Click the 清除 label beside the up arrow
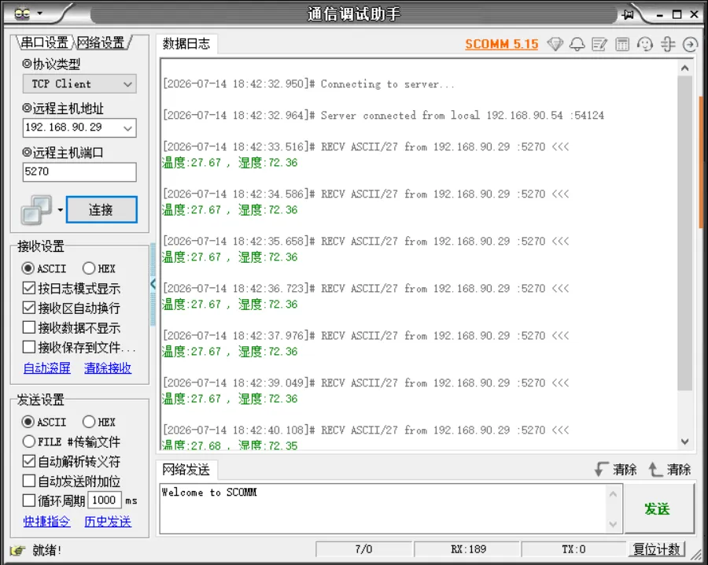Viewport: 708px width, 565px height. 679,470
